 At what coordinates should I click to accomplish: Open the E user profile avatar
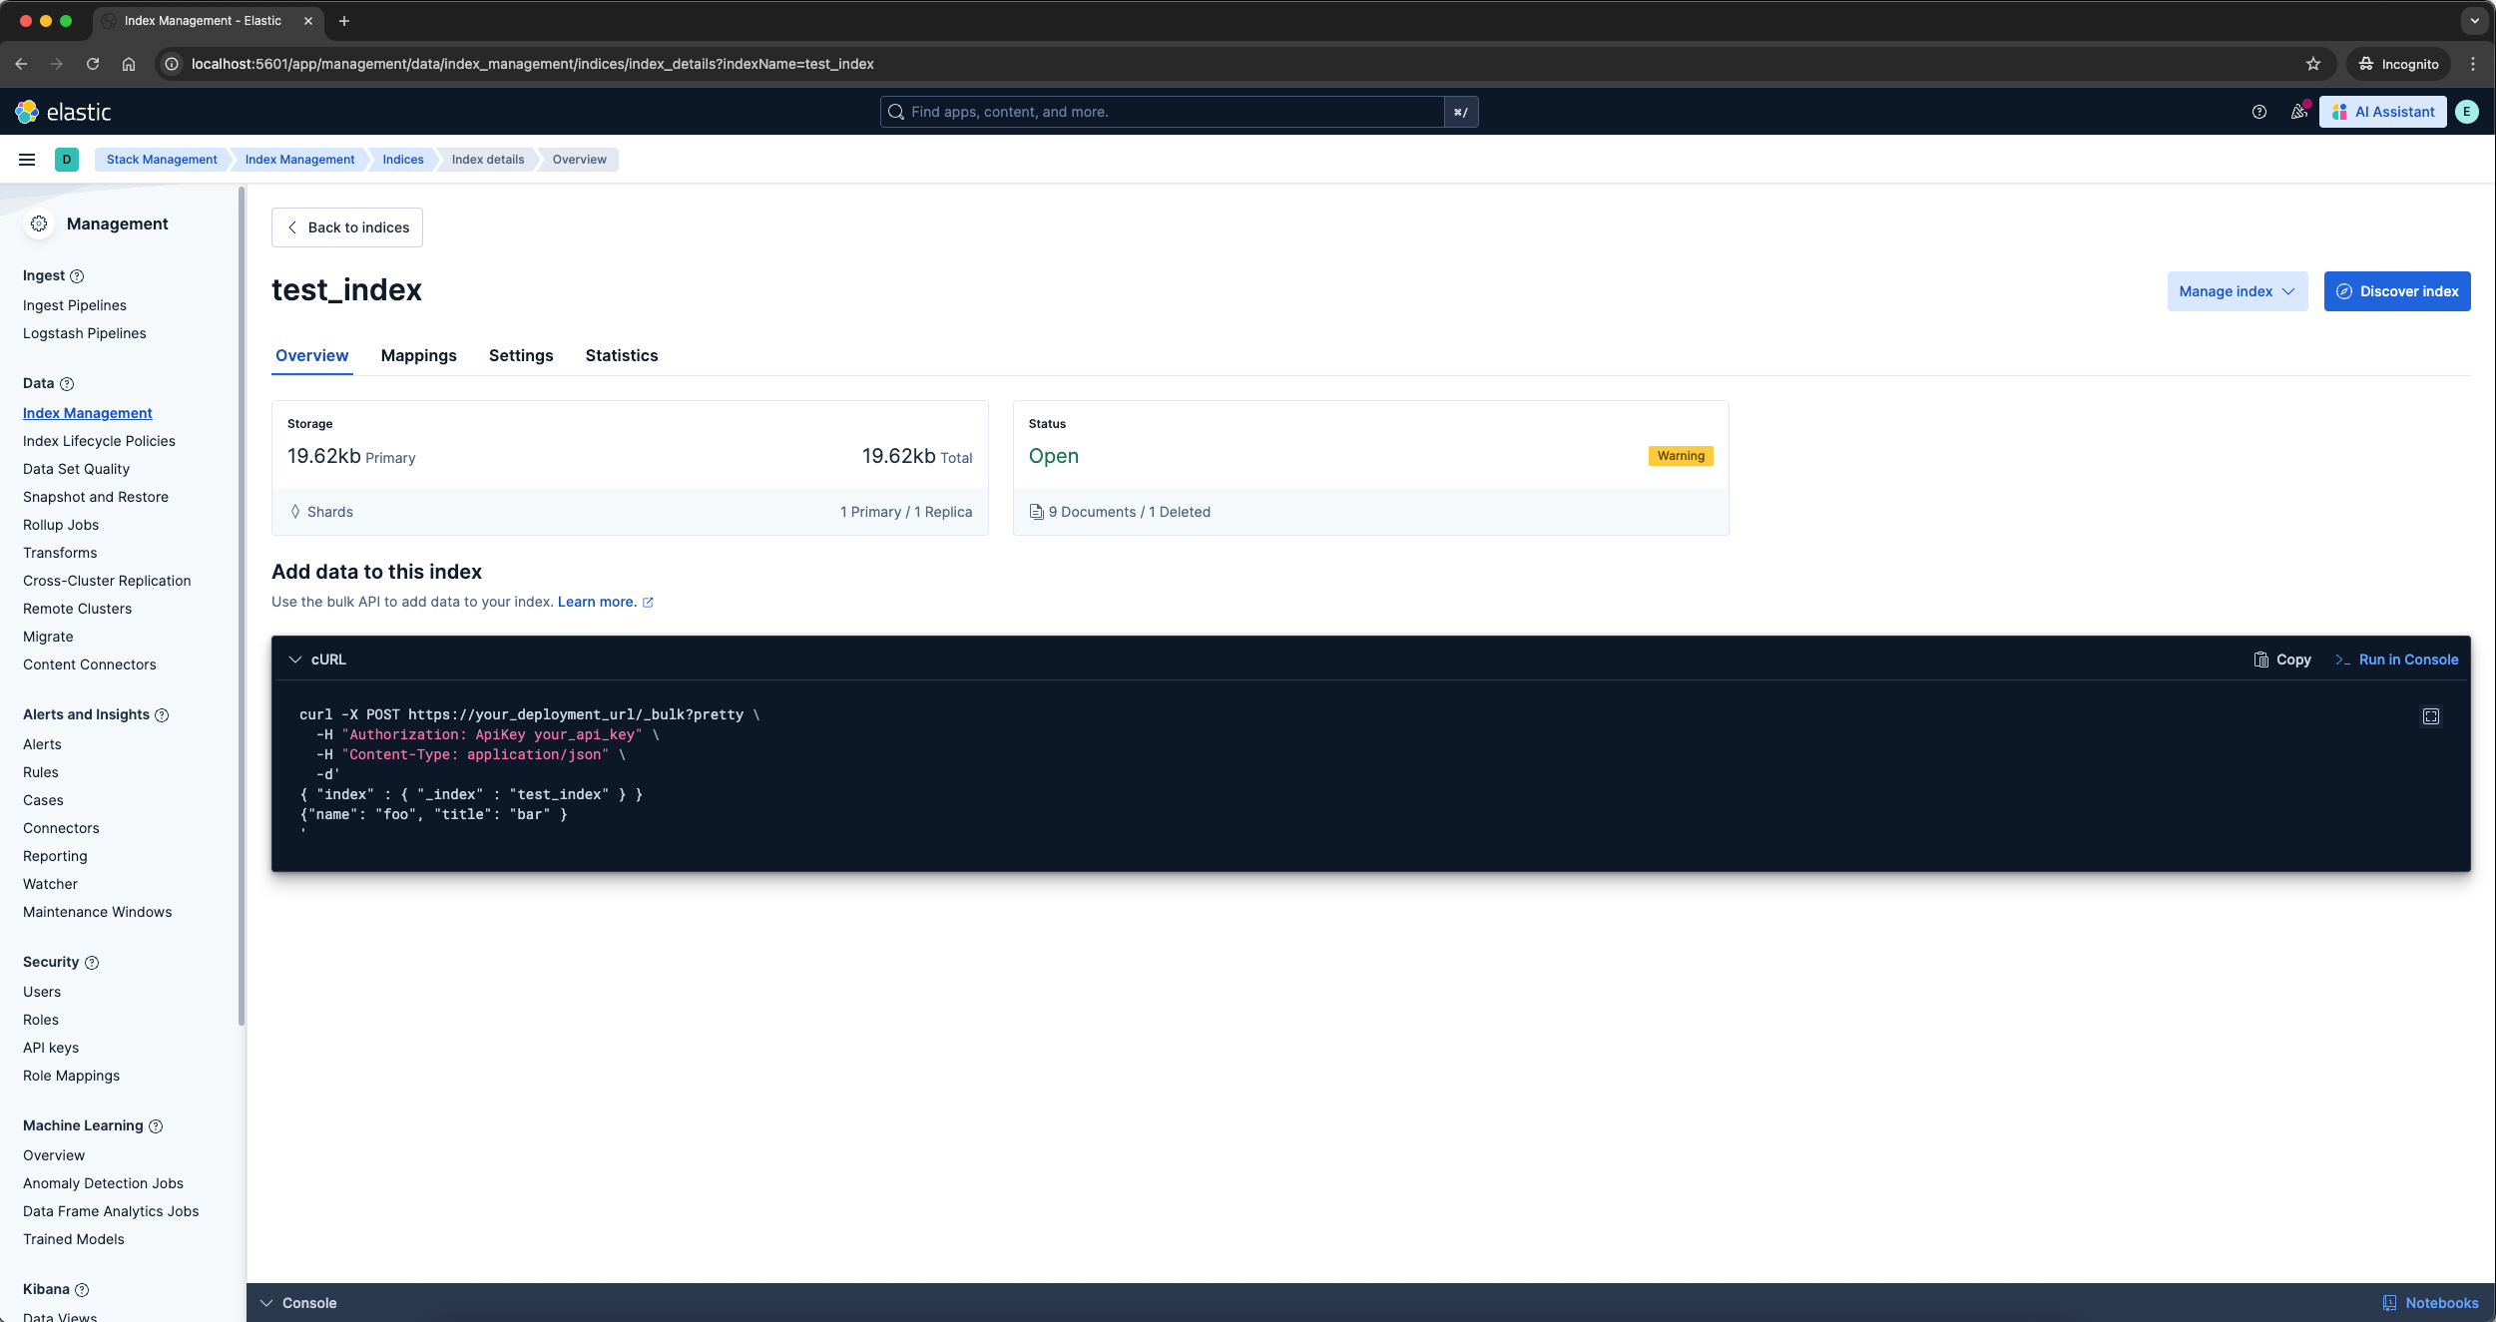click(x=2466, y=112)
